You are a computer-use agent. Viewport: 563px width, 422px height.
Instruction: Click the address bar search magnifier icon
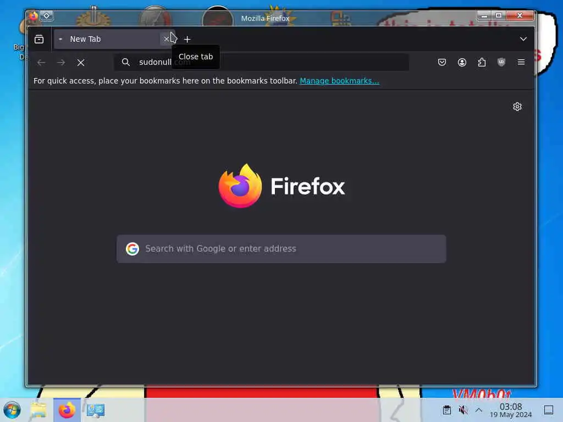126,62
